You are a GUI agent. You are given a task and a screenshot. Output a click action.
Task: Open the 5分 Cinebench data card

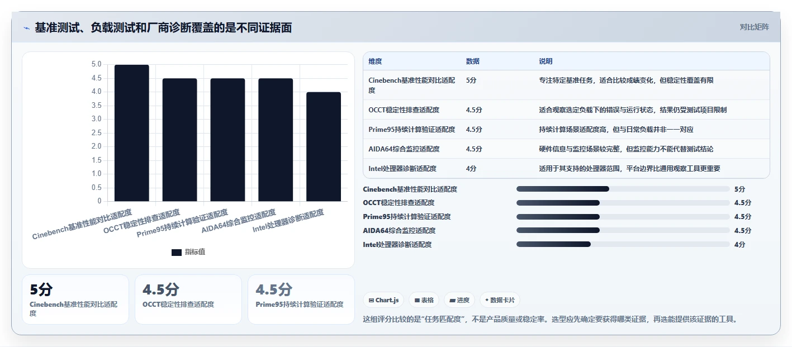pyautogui.click(x=75, y=299)
